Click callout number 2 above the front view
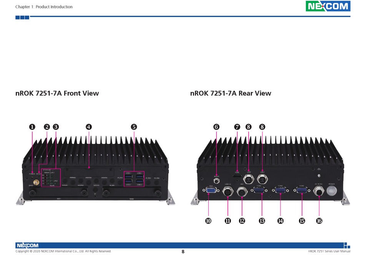This screenshot has height=255, width=365. [47, 127]
